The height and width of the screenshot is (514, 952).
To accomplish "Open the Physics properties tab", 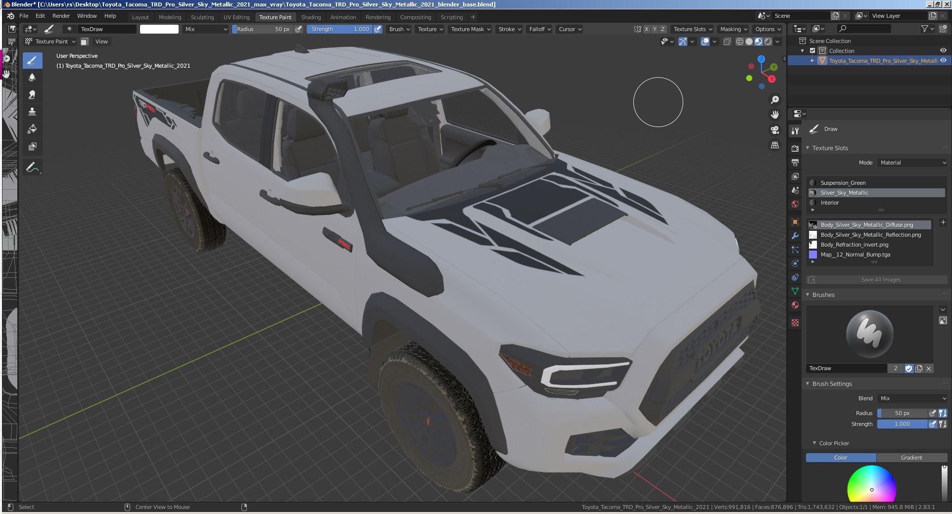I will click(795, 263).
